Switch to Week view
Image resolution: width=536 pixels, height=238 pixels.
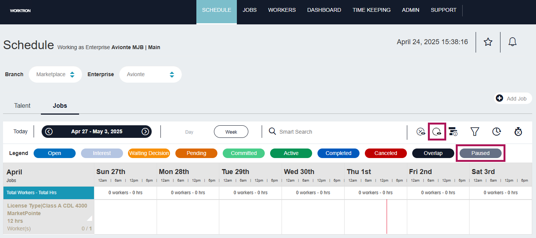coord(231,132)
